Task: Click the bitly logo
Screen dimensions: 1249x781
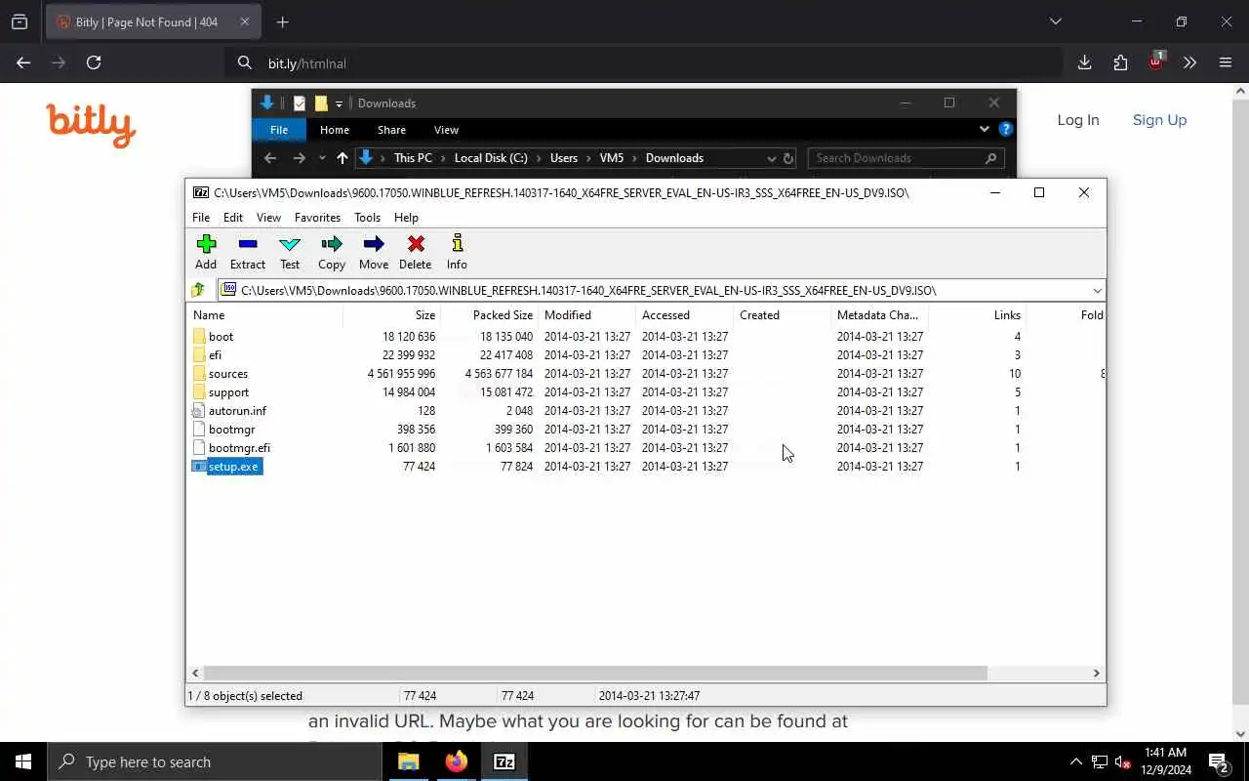Action: [x=91, y=126]
